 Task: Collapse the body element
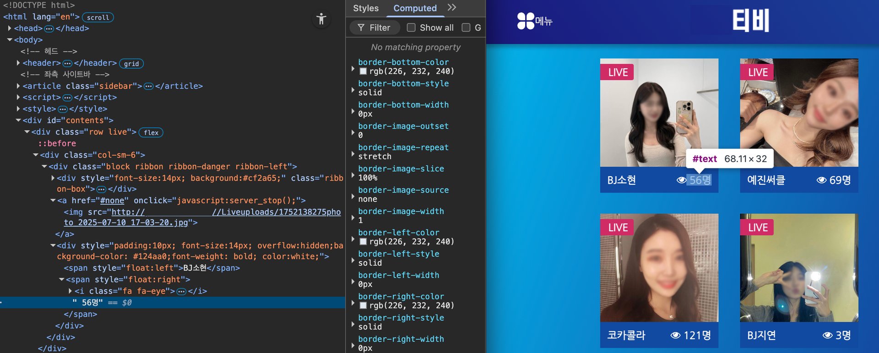click(10, 40)
